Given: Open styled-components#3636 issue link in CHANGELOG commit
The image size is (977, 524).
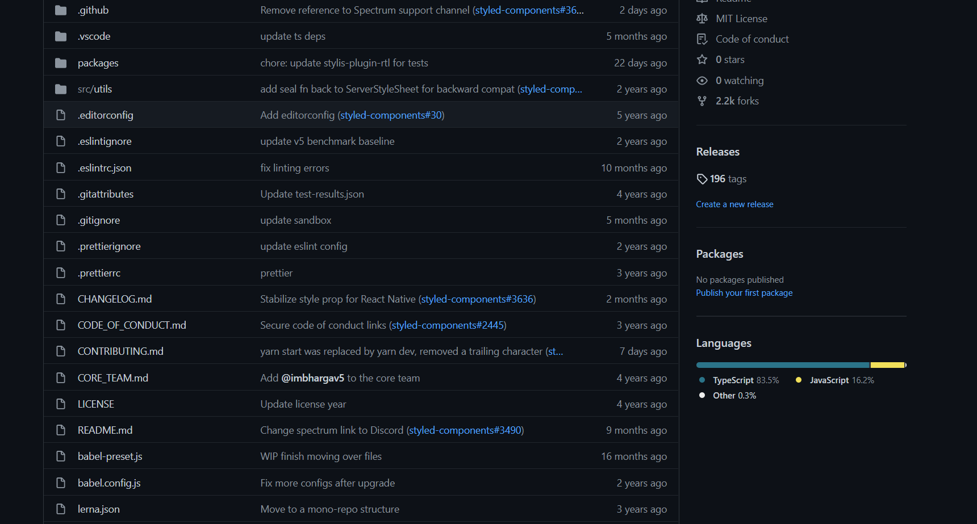Looking at the screenshot, I should point(477,299).
